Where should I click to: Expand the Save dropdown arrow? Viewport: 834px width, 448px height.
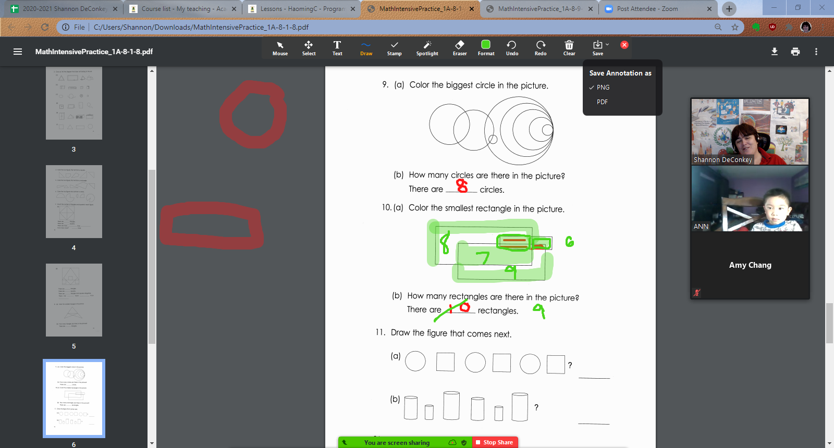click(x=607, y=45)
